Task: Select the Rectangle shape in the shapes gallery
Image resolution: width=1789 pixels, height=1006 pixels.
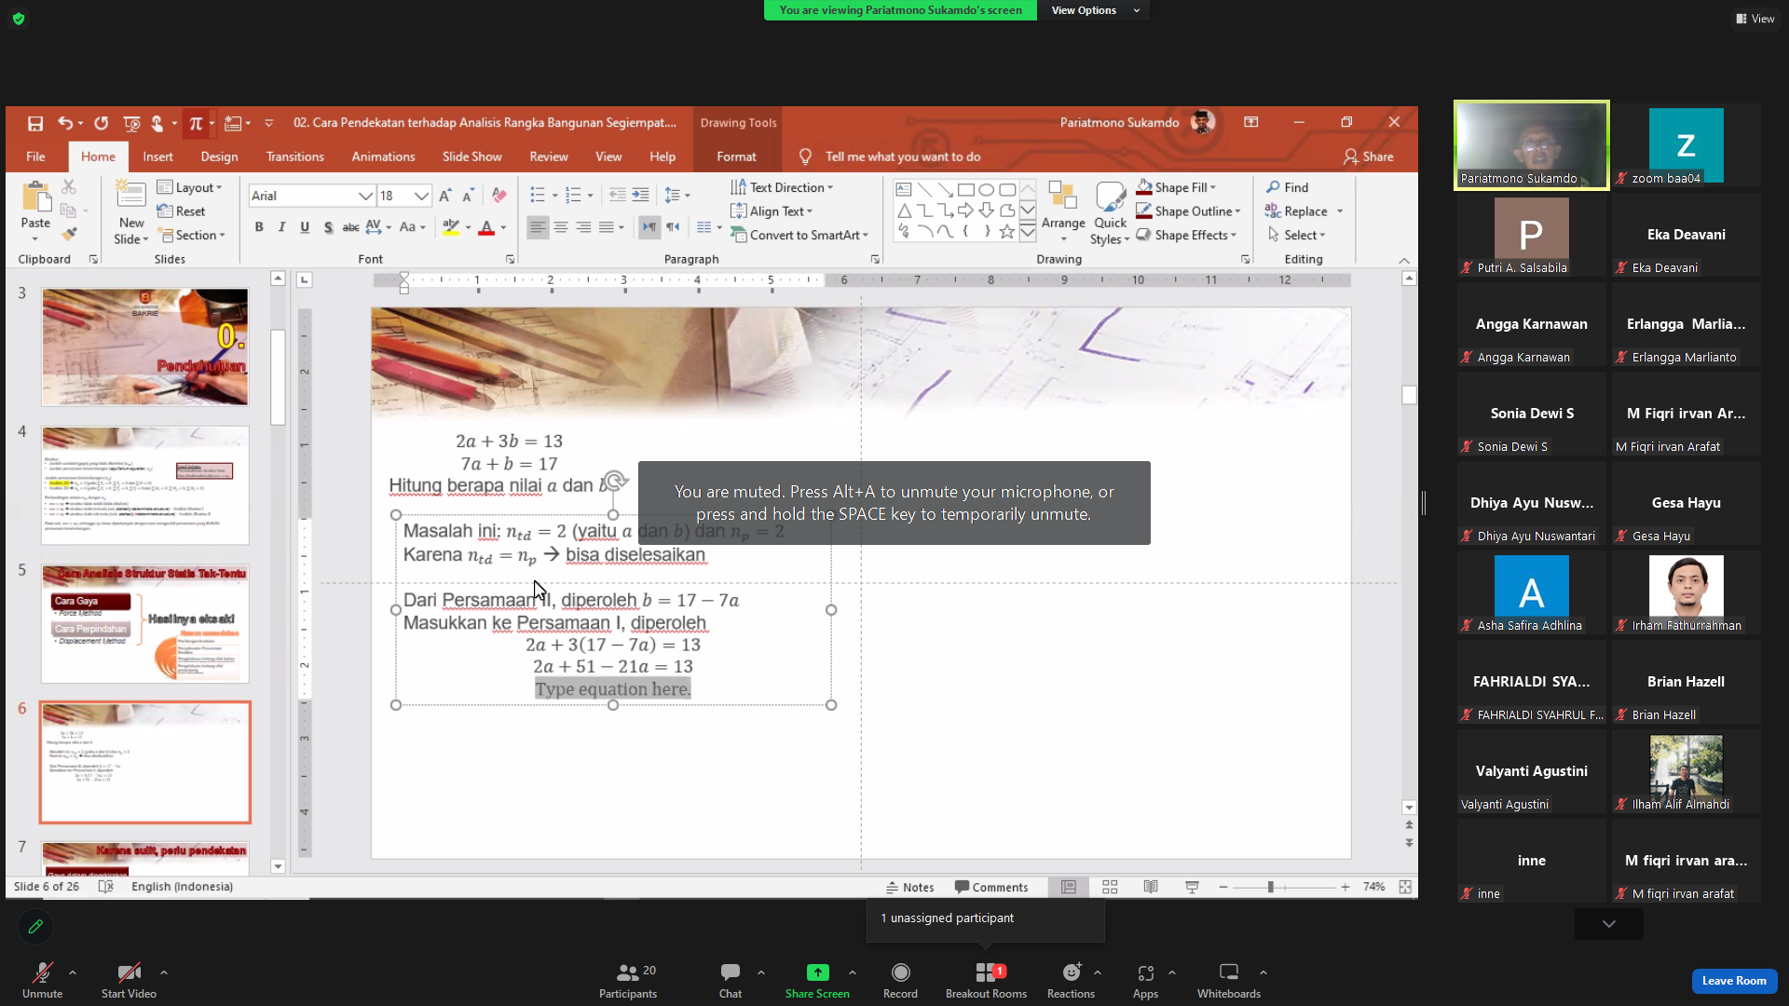Action: coord(965,190)
